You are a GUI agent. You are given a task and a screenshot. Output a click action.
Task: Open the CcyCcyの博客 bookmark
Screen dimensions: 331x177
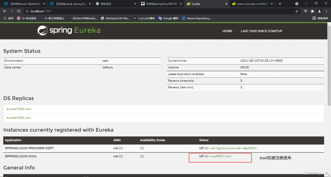[x=144, y=18]
